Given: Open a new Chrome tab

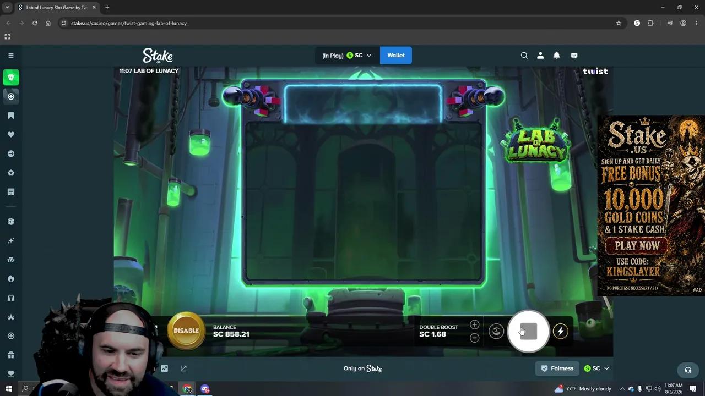Looking at the screenshot, I should pyautogui.click(x=107, y=8).
